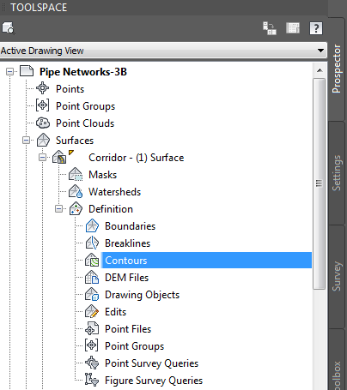Screen dimensions: 347x390
Task: Select the Definition label
Action: click(111, 209)
